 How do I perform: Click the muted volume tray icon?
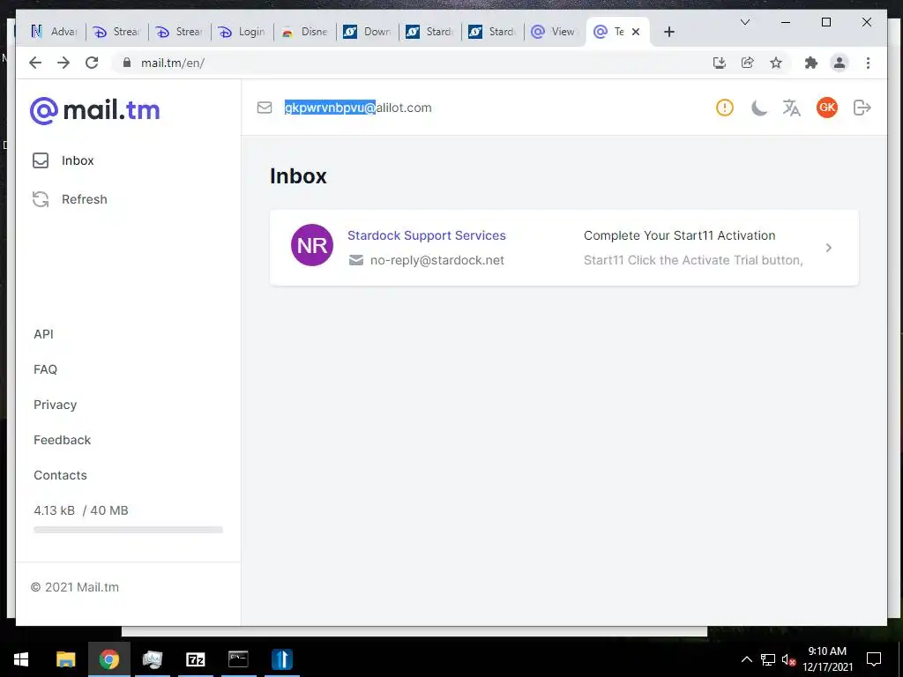coord(788,659)
